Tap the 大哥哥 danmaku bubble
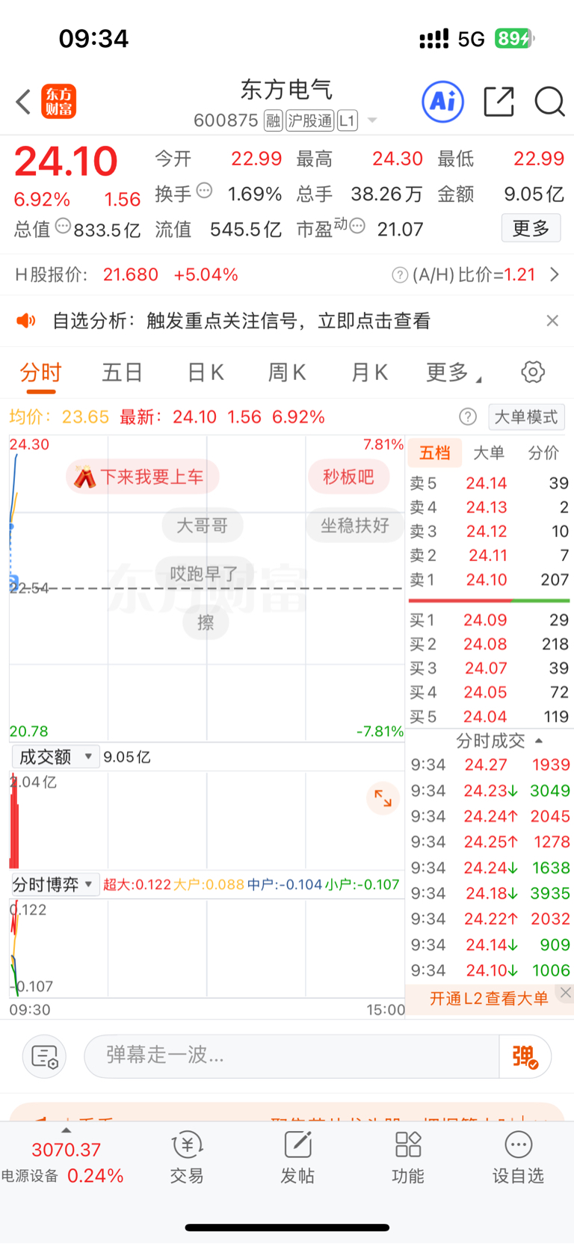This screenshot has height=1244, width=574. coord(203,526)
